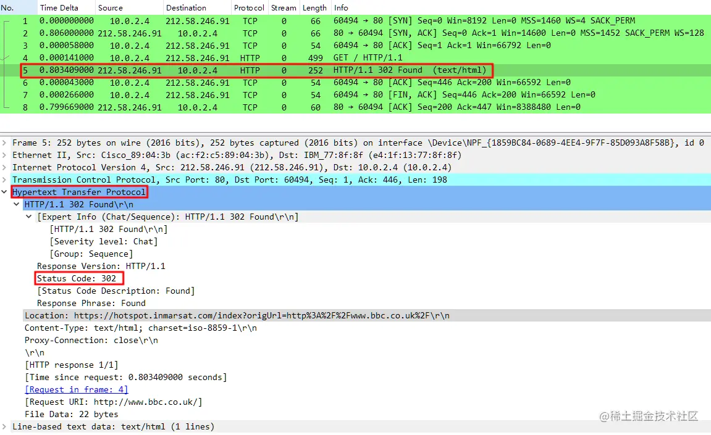Click Length value 252 cell
The image size is (711, 435).
pyautogui.click(x=315, y=70)
